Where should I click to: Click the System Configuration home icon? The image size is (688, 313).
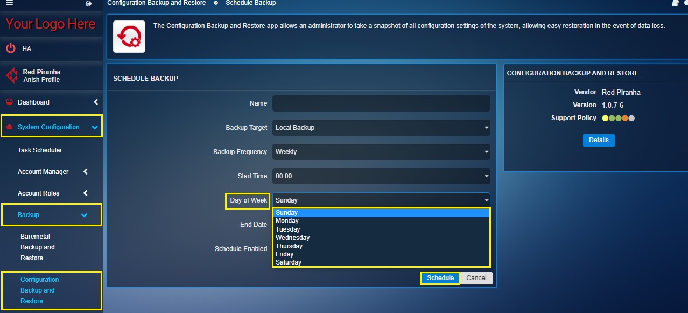coord(9,127)
